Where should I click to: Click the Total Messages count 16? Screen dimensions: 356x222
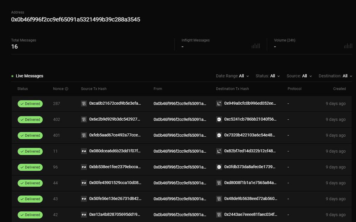point(15,47)
